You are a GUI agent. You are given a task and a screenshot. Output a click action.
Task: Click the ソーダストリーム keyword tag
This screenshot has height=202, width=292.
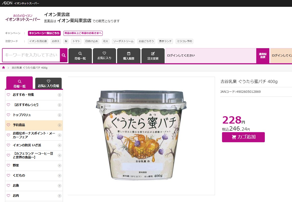click(123, 41)
